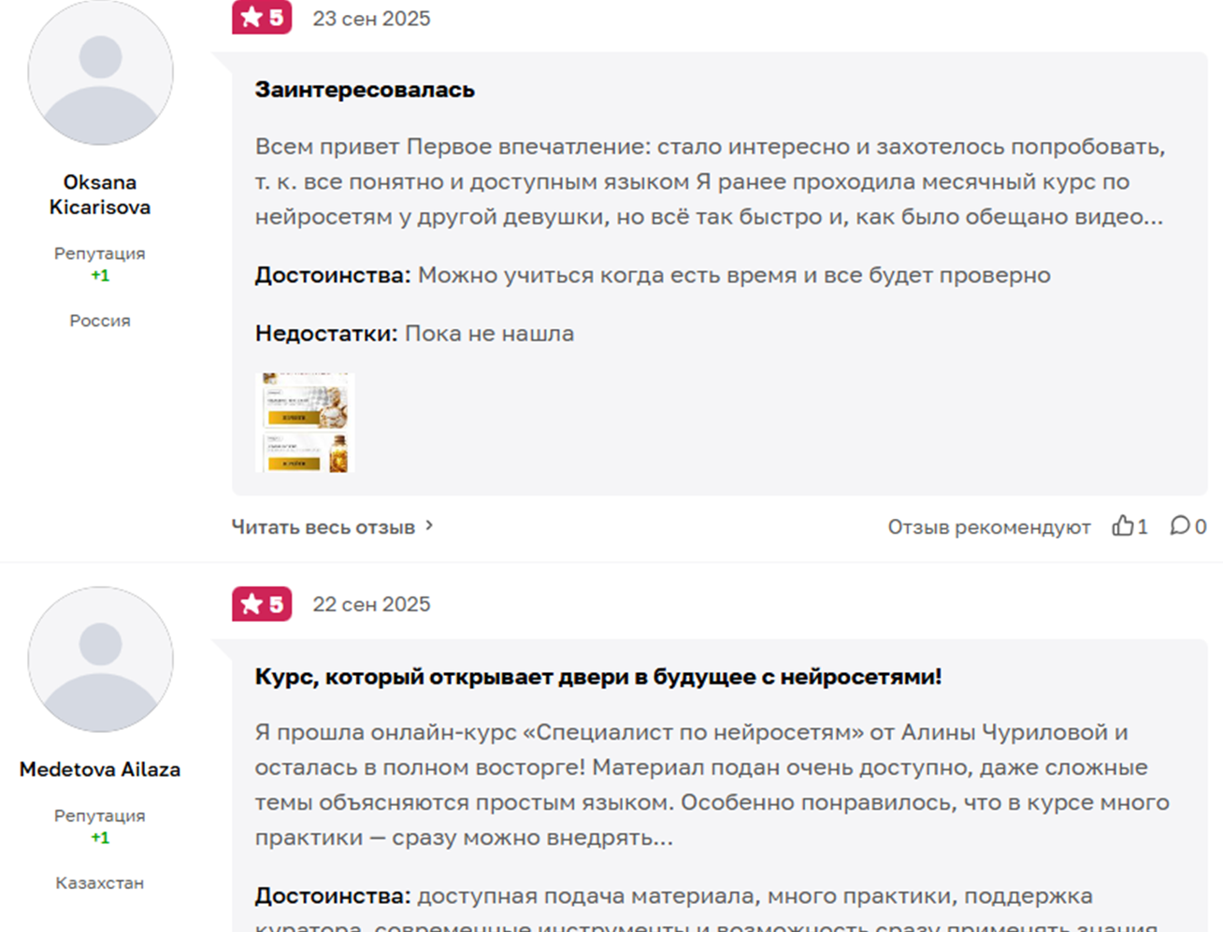
Task: Open comments via the speech bubble icon
Action: [x=1180, y=525]
